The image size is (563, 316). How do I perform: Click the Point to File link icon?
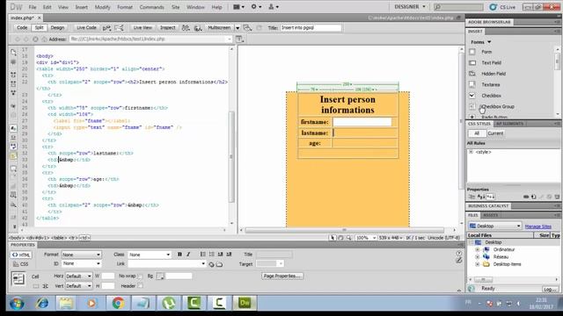point(211,264)
